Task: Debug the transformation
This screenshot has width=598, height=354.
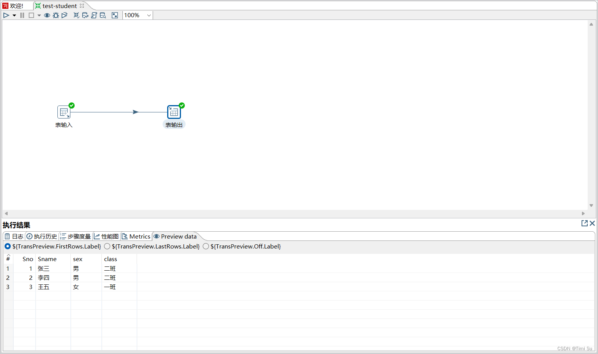Action: click(56, 15)
